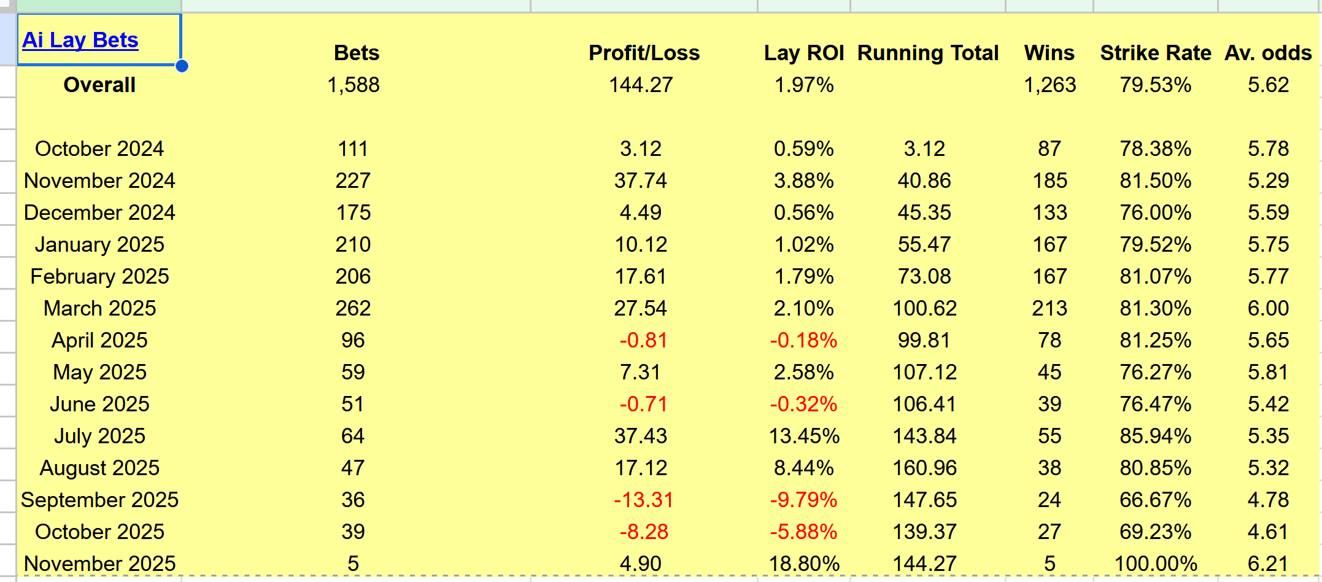Click the Av. odds header cell
Image resolution: width=1322 pixels, height=582 pixels.
click(1268, 53)
